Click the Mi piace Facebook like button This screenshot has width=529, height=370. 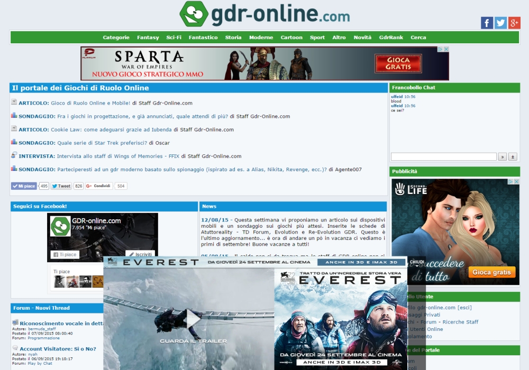(24, 186)
